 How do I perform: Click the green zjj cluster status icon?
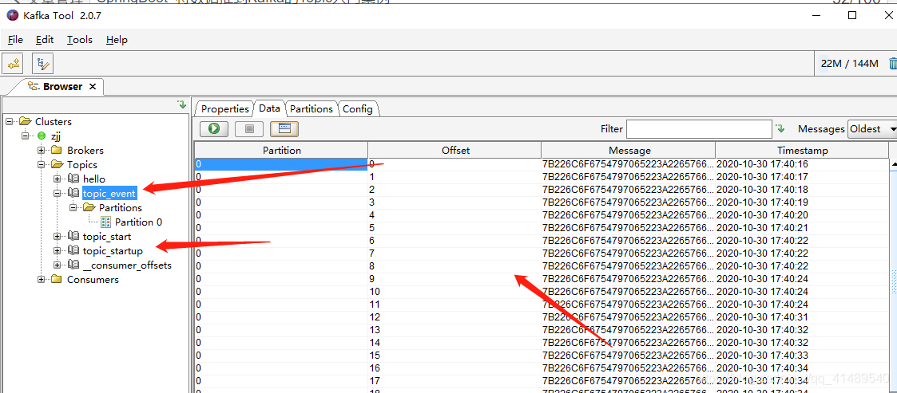(x=42, y=136)
